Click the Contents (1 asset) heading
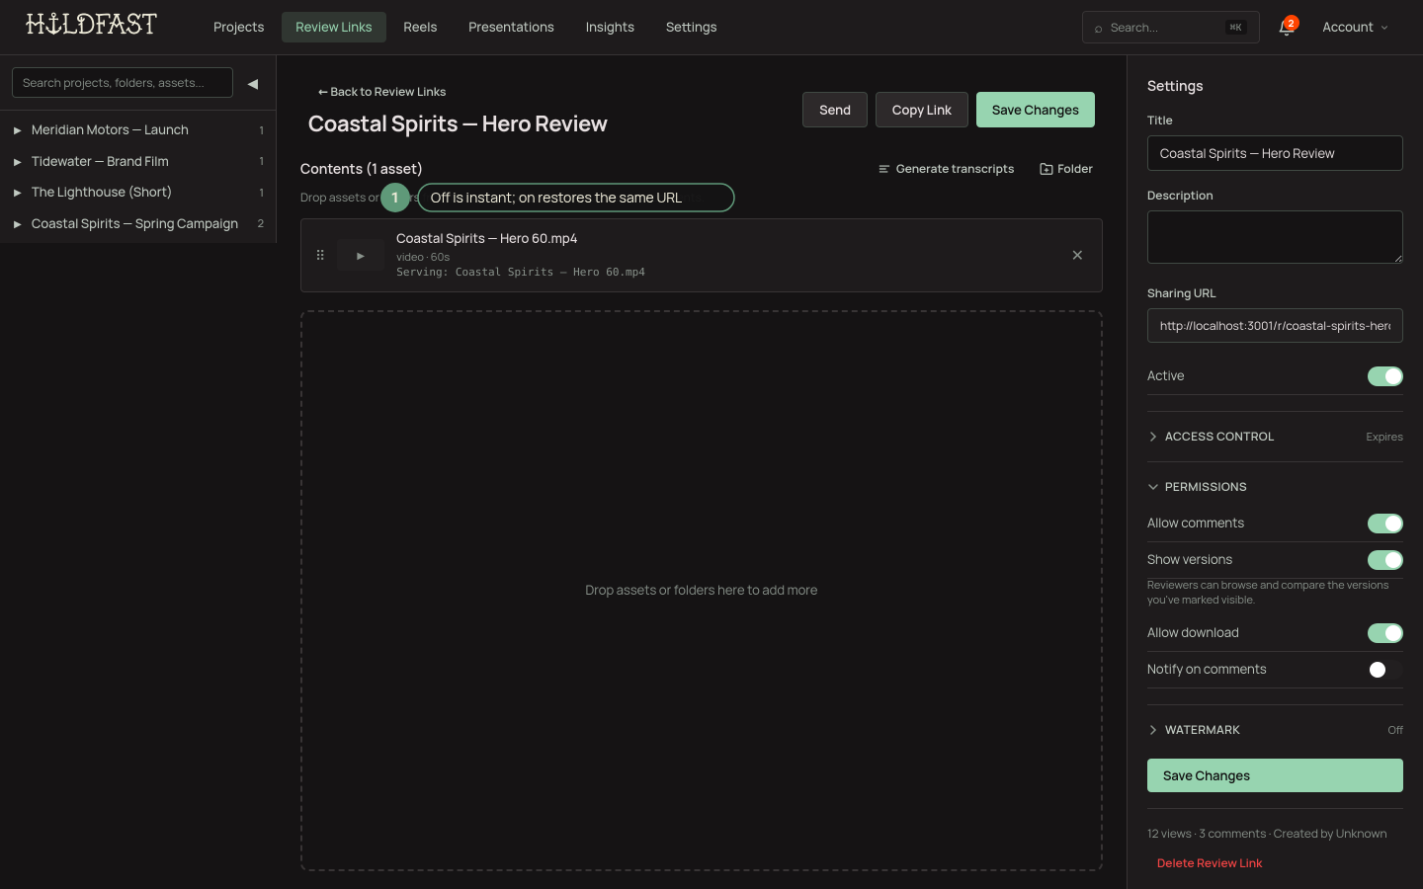 [362, 169]
